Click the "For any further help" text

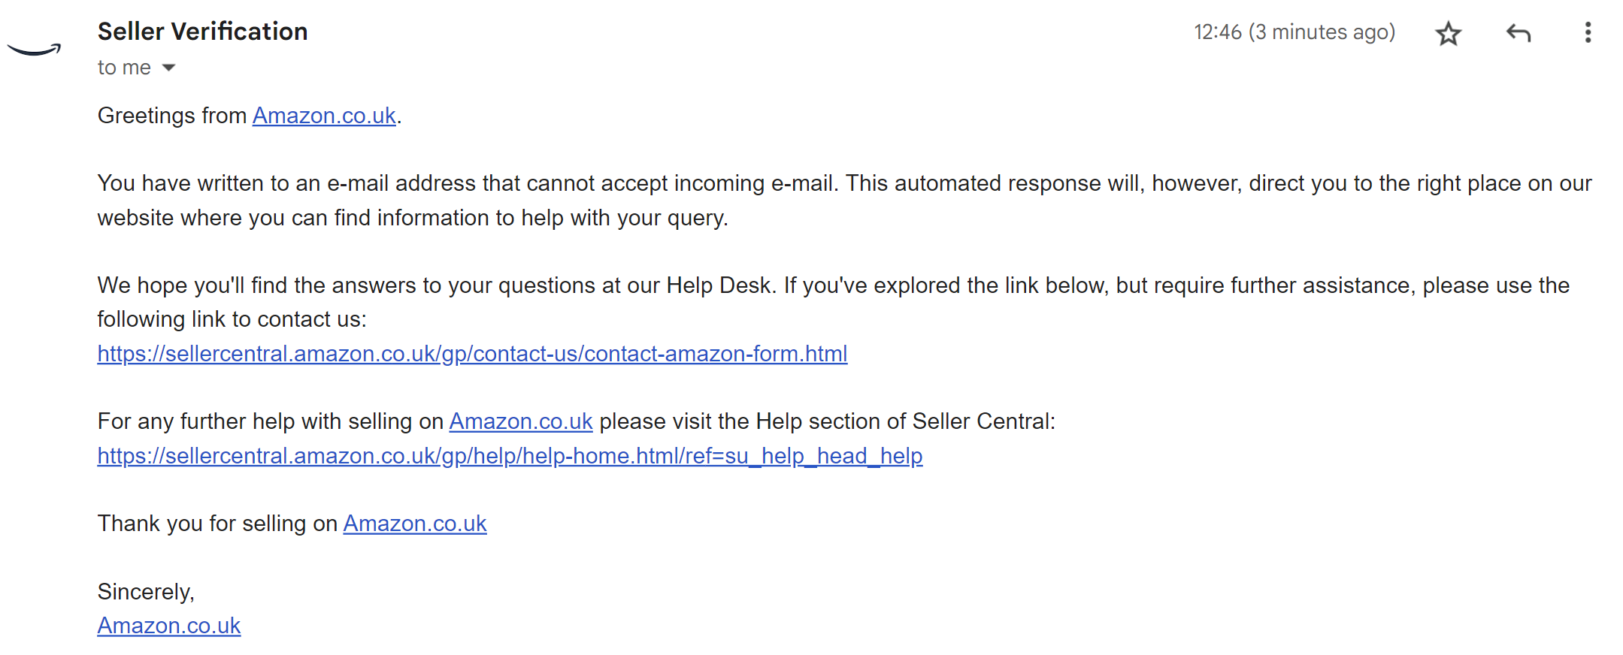click(x=271, y=421)
